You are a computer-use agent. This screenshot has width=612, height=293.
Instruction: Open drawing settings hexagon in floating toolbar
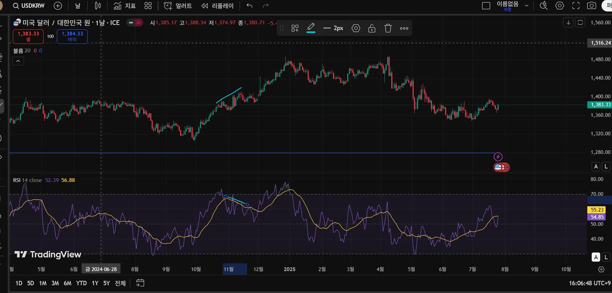point(356,28)
